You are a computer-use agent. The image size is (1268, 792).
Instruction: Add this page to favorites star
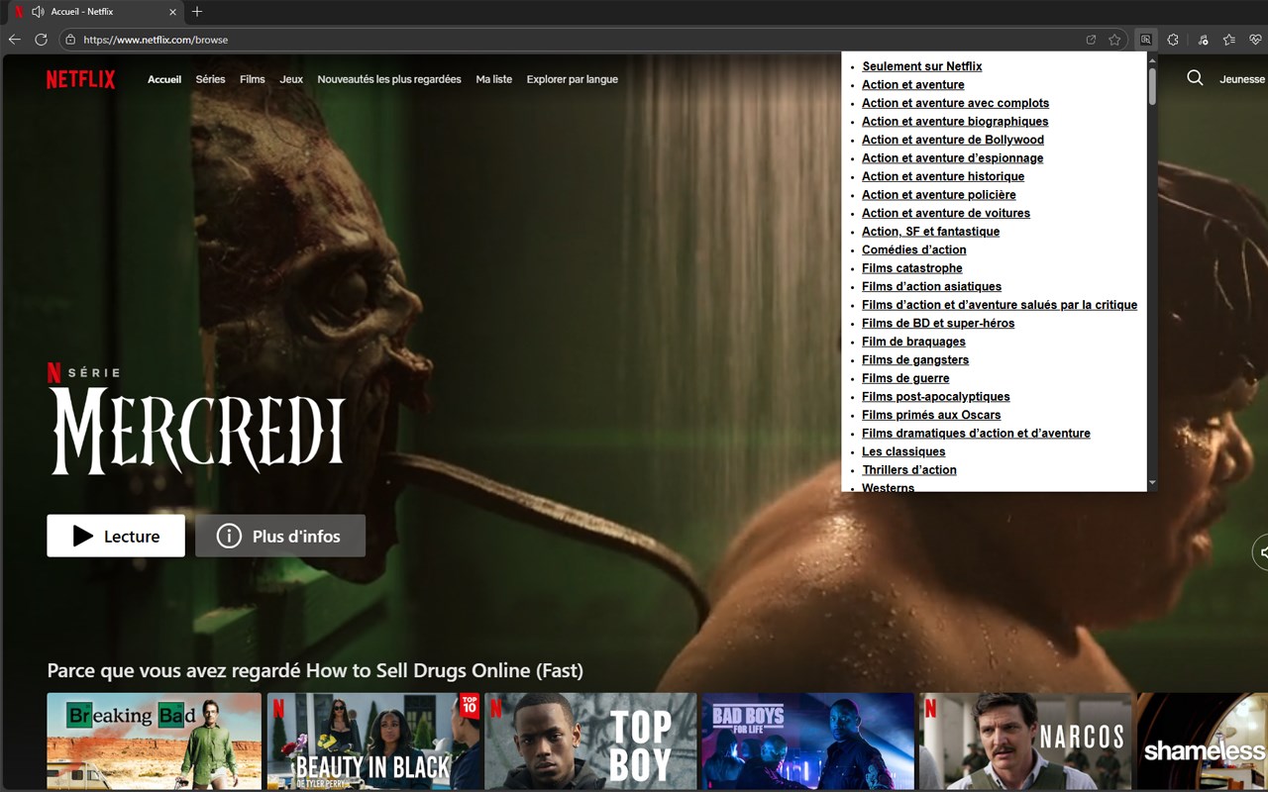tap(1114, 40)
